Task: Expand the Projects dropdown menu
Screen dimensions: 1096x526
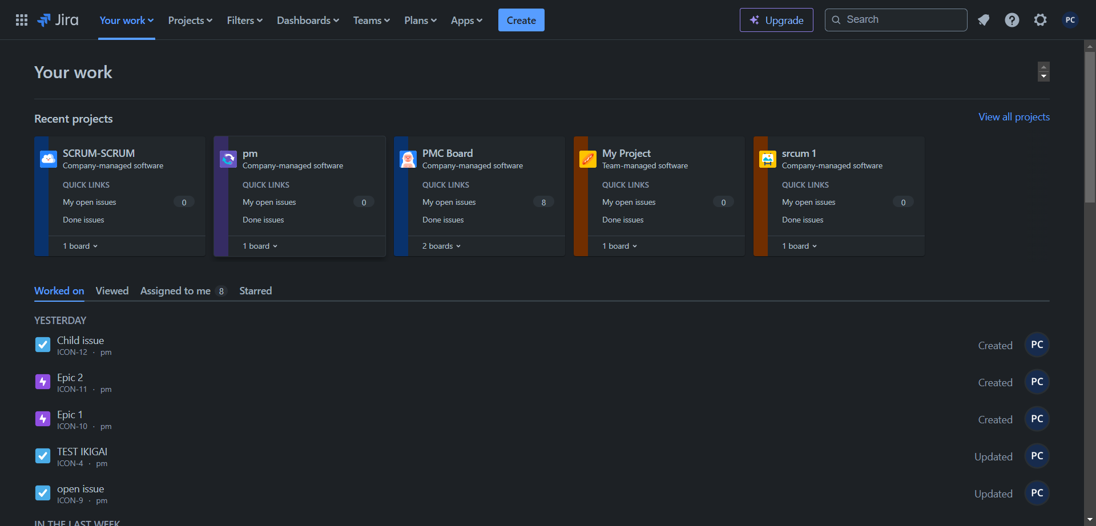Action: (190, 20)
